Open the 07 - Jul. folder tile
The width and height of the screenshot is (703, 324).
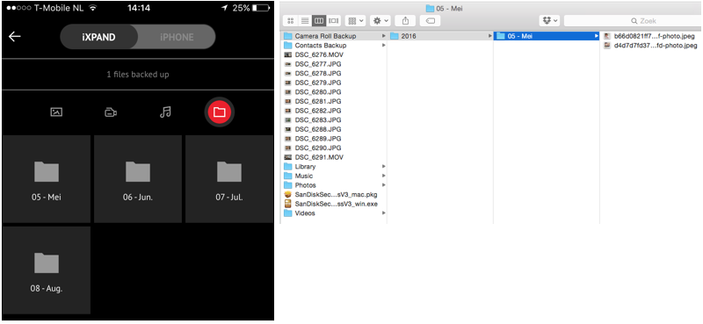[x=229, y=179]
